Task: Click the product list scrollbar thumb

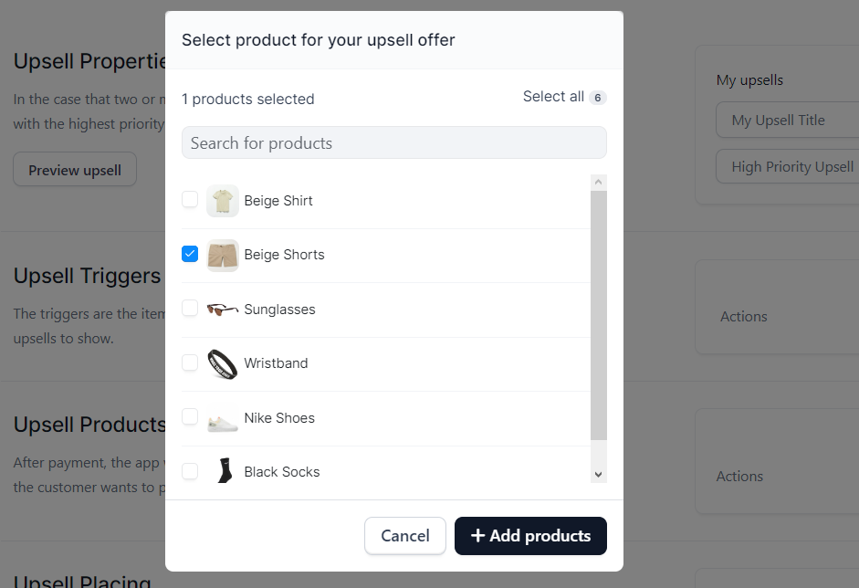Action: click(x=598, y=315)
